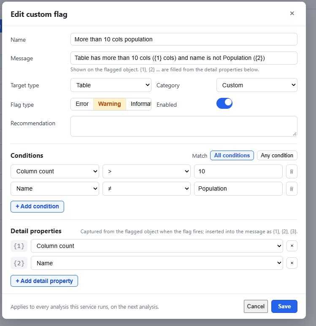Viewport: 316px width, 326px height.
Task: Choose the Information flag type
Action: pyautogui.click(x=138, y=104)
